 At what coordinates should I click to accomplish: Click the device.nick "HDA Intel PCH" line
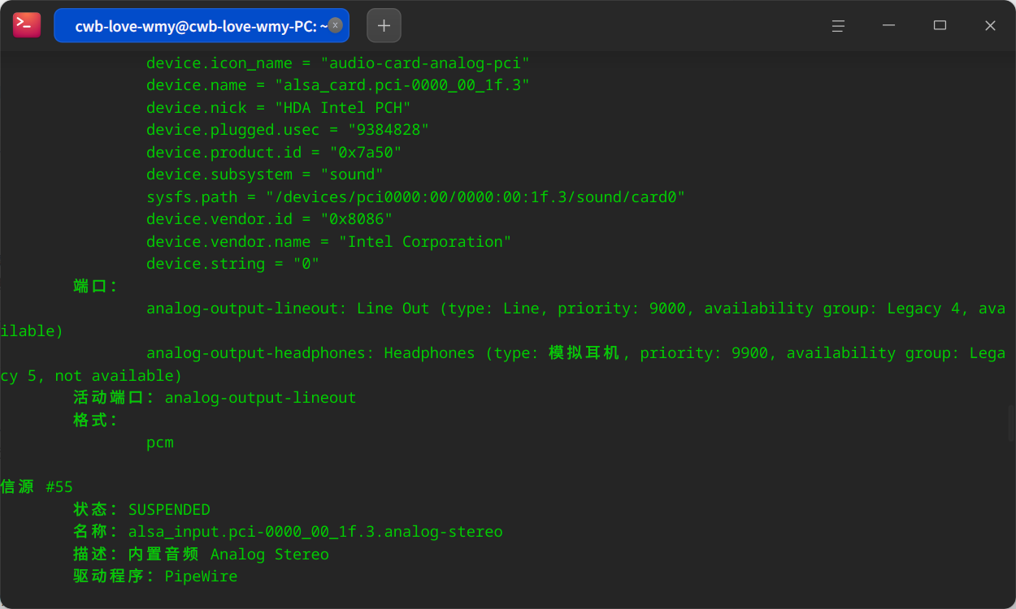(279, 107)
